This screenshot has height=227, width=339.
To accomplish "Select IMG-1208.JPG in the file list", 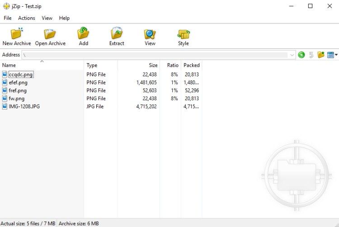I will click(x=24, y=107).
